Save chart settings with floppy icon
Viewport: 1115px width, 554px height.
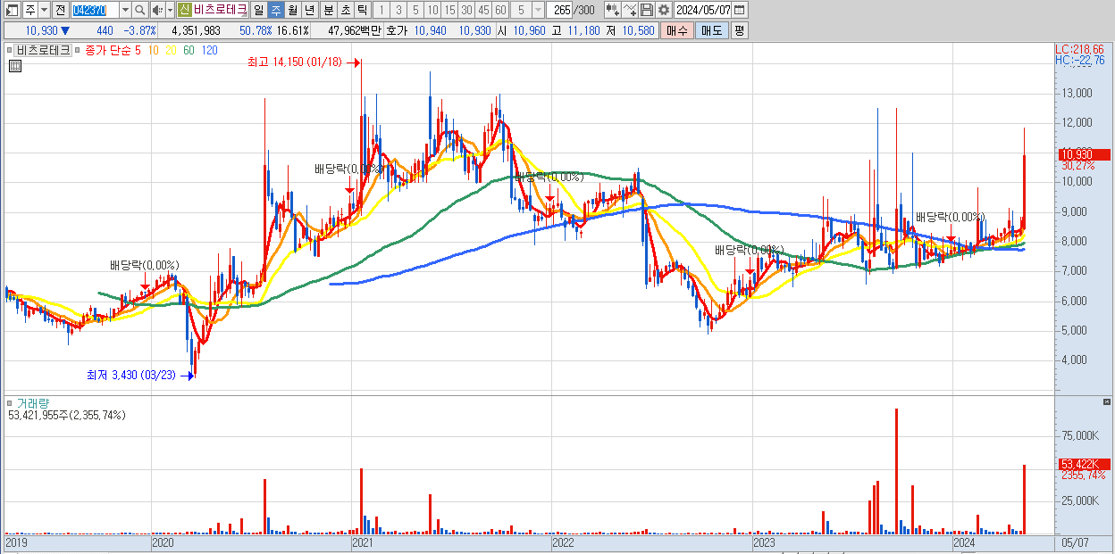pyautogui.click(x=647, y=10)
